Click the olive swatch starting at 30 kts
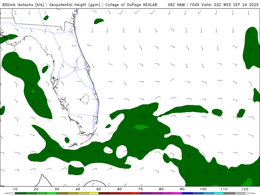Viewport: 260px width, 195px height. coord(62,193)
